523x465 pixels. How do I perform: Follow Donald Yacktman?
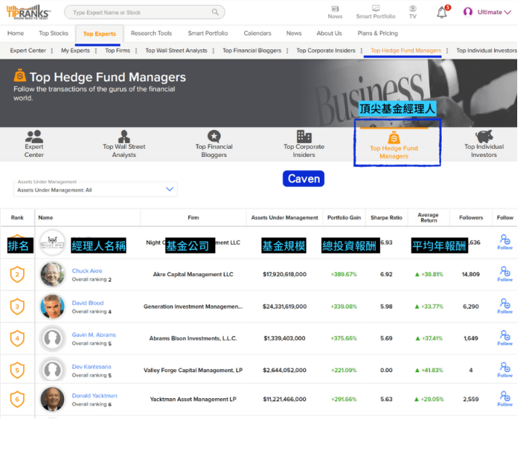tap(505, 399)
